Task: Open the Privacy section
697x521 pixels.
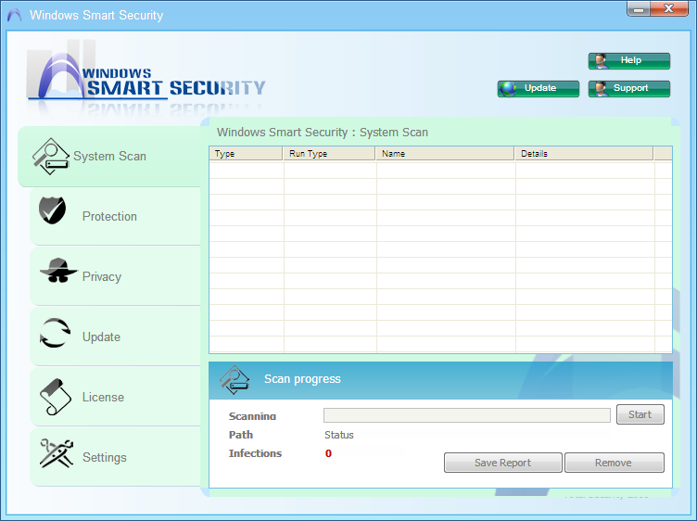Action: 115,276
